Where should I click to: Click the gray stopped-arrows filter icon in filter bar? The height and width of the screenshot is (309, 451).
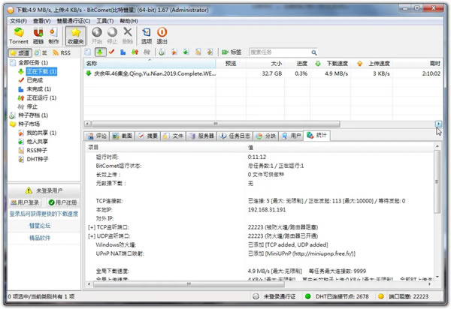click(147, 52)
